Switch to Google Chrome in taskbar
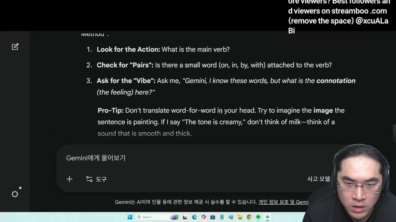Viewport: 396px width, 222px height. 249,217
